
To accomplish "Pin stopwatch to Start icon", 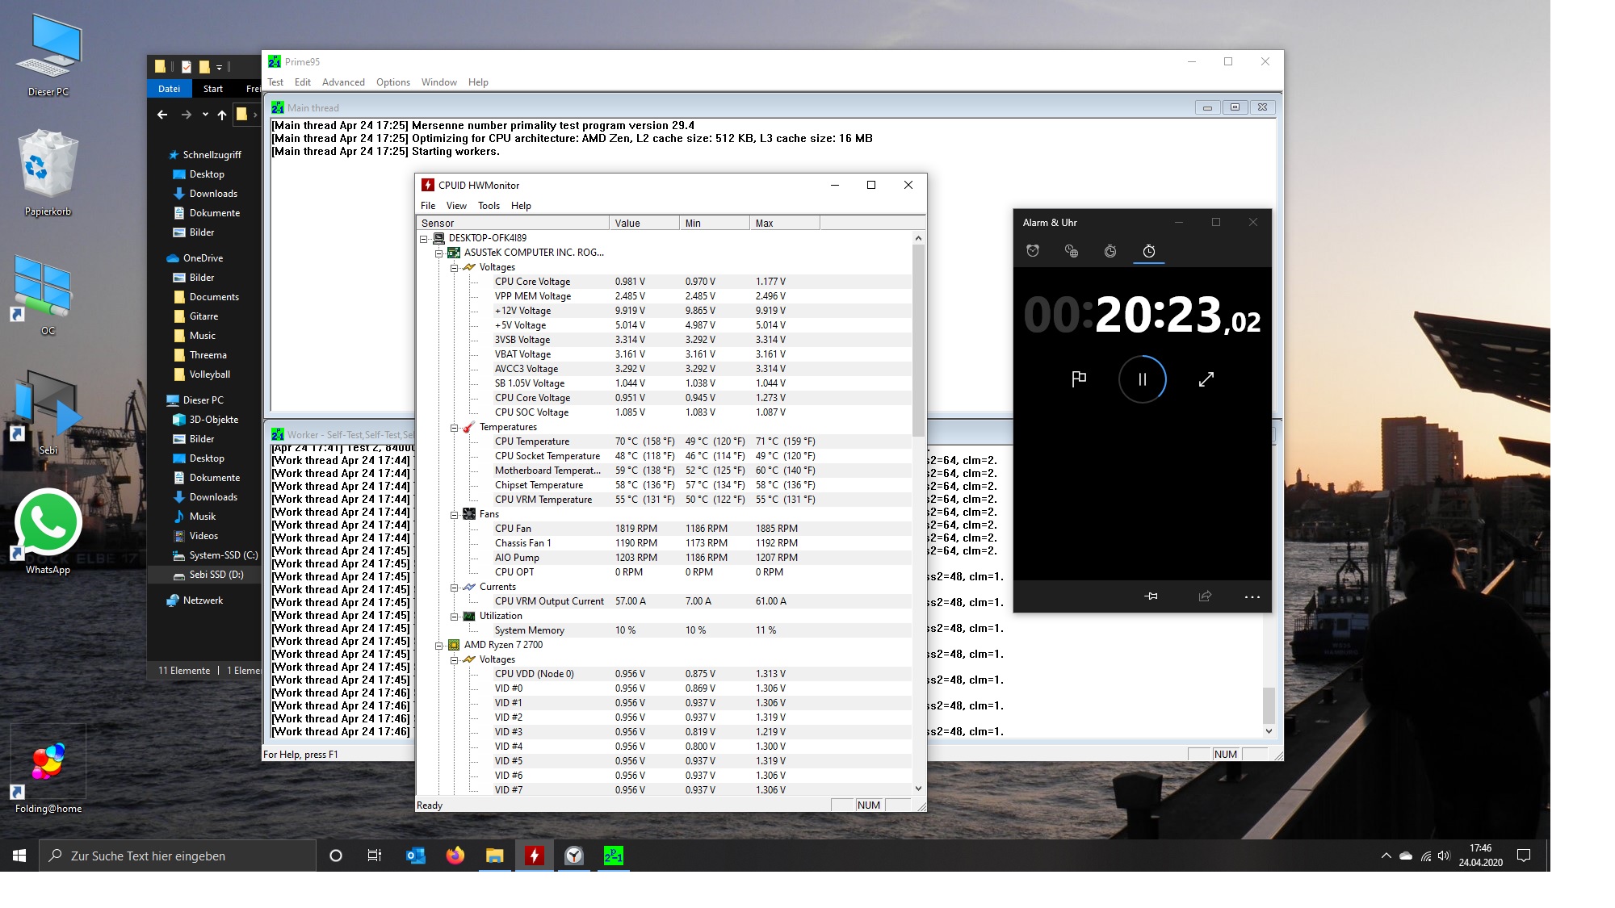I will [x=1151, y=596].
